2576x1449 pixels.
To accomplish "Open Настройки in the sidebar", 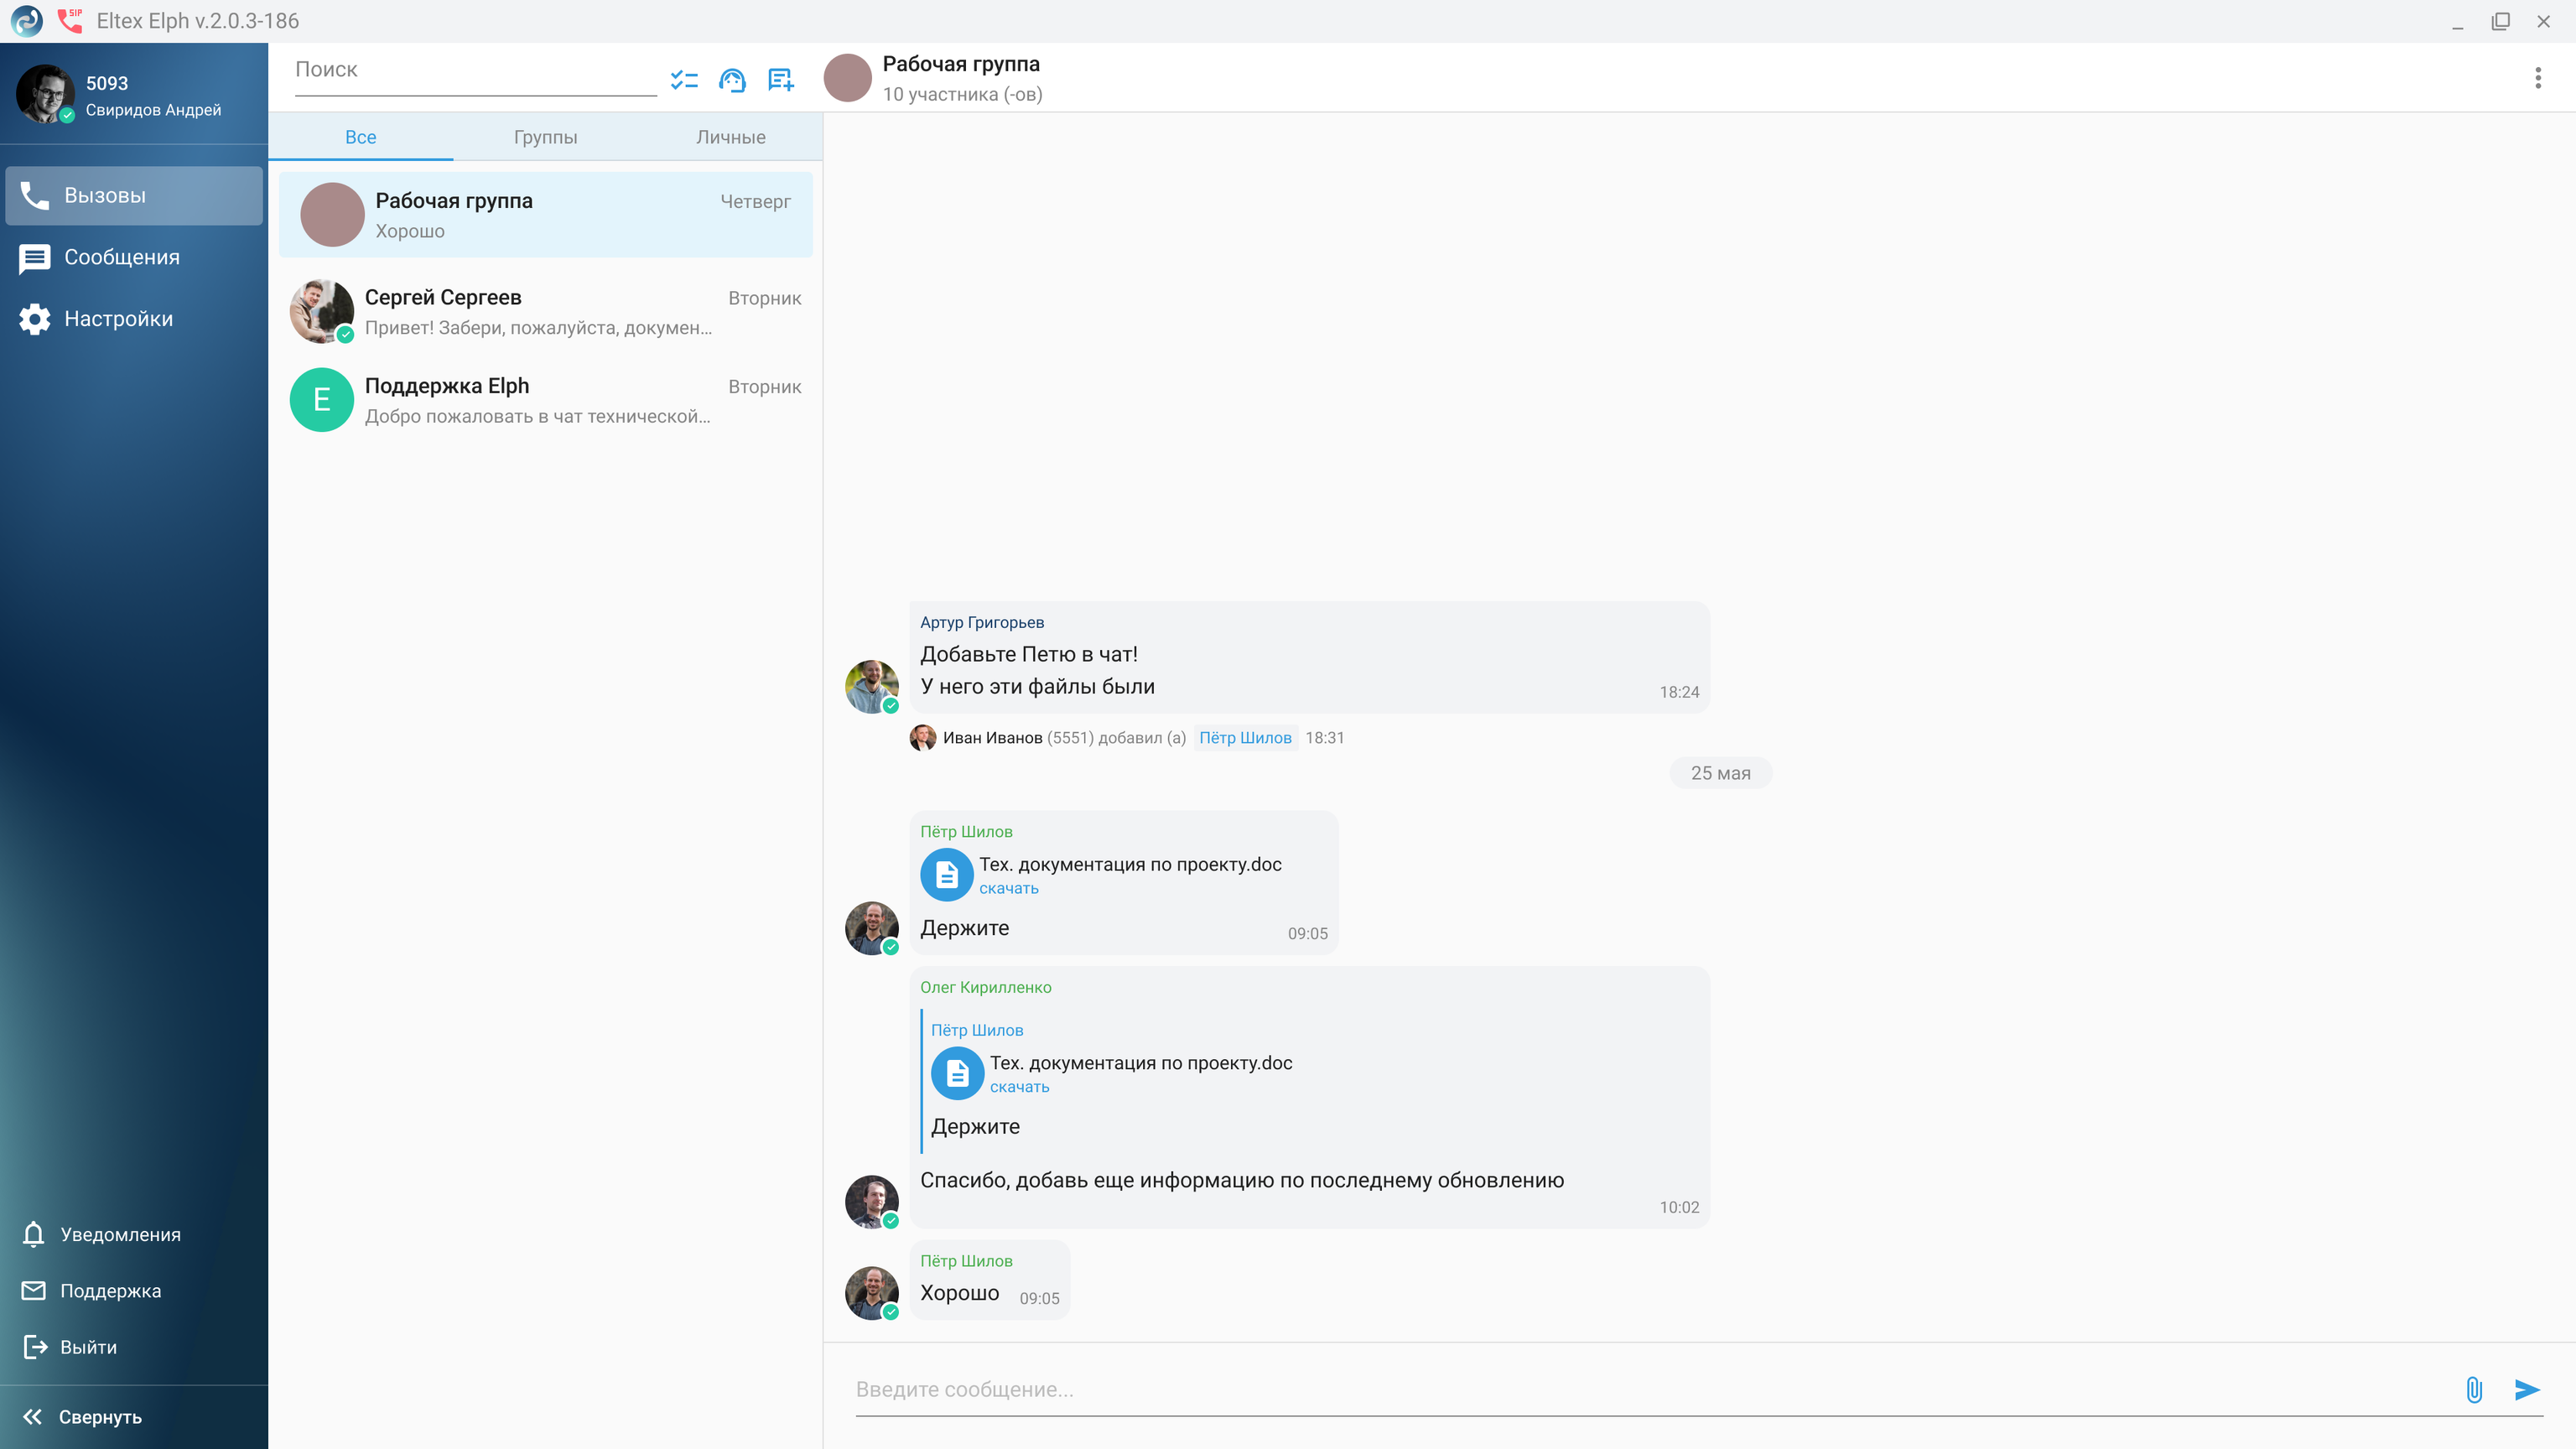I will coord(118,319).
